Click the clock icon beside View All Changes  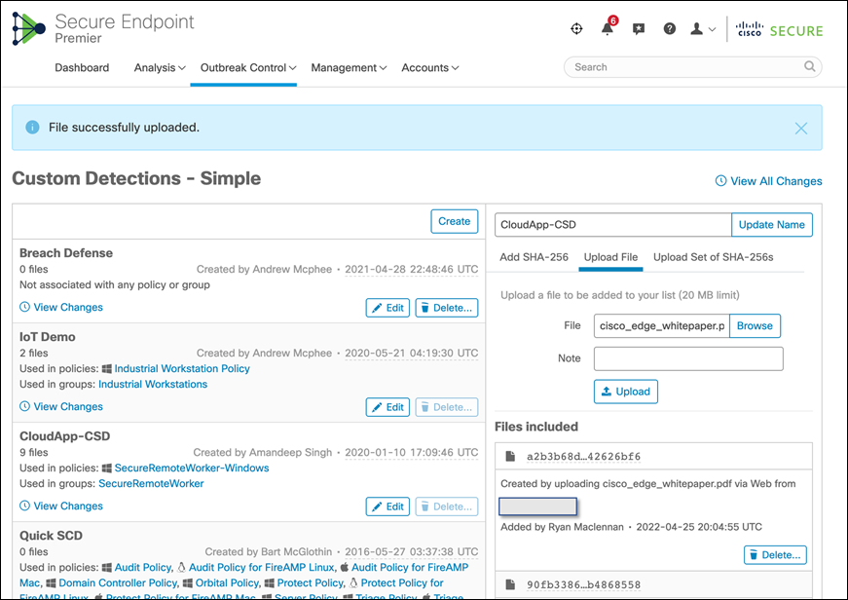coord(720,181)
